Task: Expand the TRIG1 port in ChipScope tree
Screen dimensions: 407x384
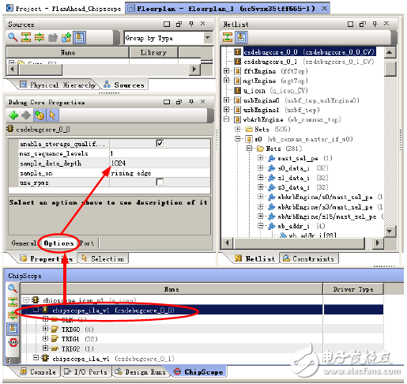Action: click(x=45, y=338)
